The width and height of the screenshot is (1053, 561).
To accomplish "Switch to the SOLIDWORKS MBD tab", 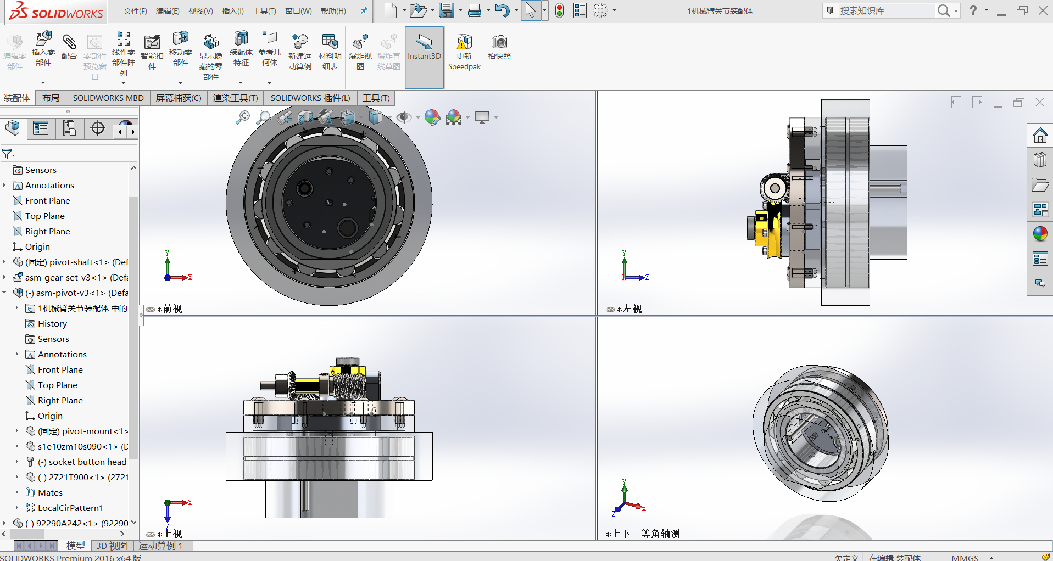I will [108, 98].
